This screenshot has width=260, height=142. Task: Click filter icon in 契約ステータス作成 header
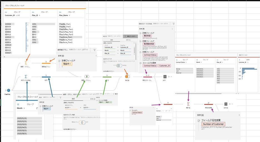[x=174, y=24]
